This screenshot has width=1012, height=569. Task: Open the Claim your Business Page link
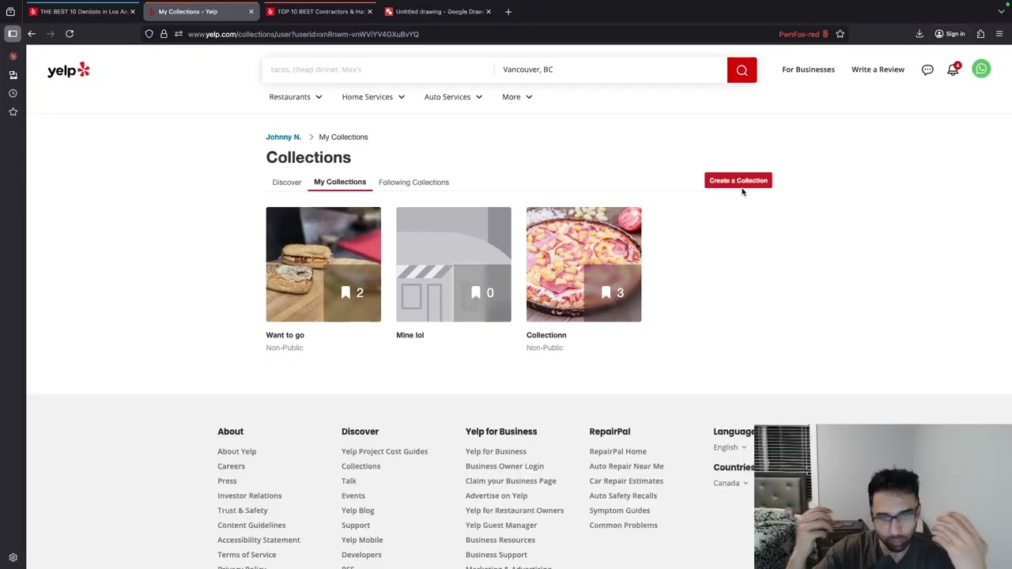[511, 480]
